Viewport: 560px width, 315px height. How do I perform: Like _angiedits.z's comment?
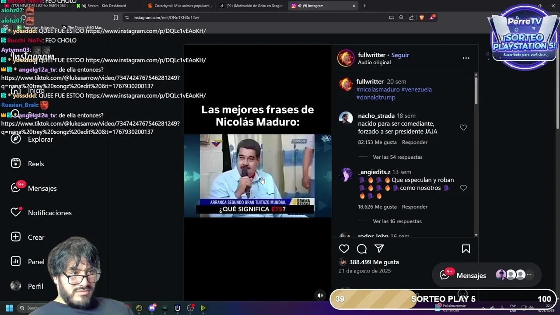[x=463, y=188]
